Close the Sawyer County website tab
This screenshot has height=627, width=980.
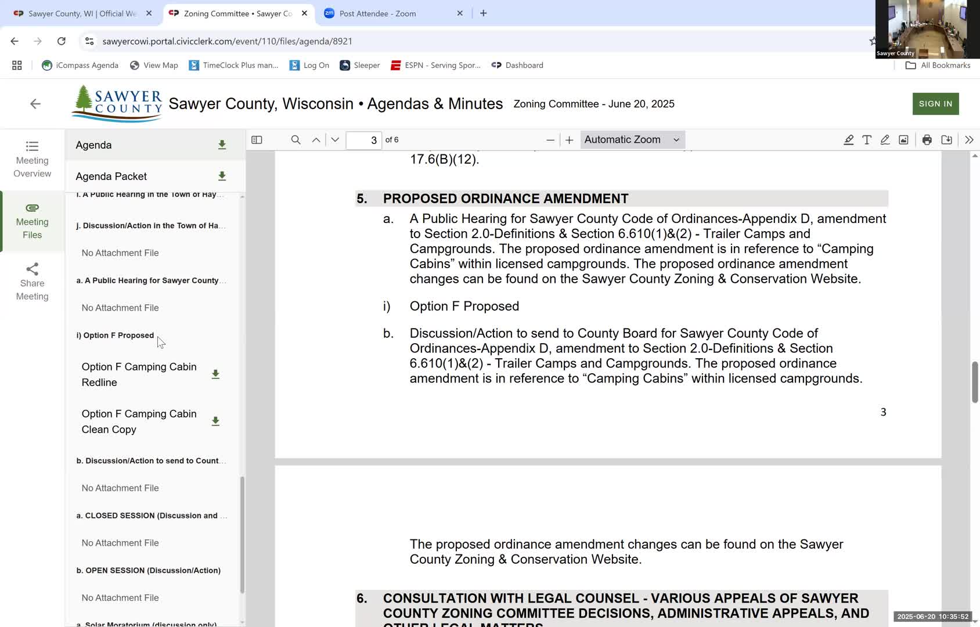click(x=149, y=13)
